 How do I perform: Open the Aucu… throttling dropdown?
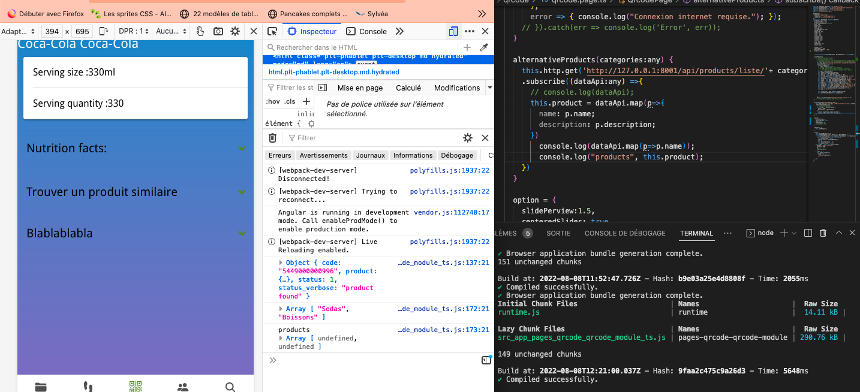tap(171, 31)
